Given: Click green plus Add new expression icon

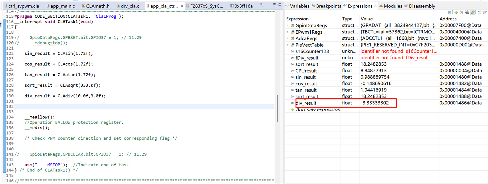Looking at the screenshot, I should 456,12.
